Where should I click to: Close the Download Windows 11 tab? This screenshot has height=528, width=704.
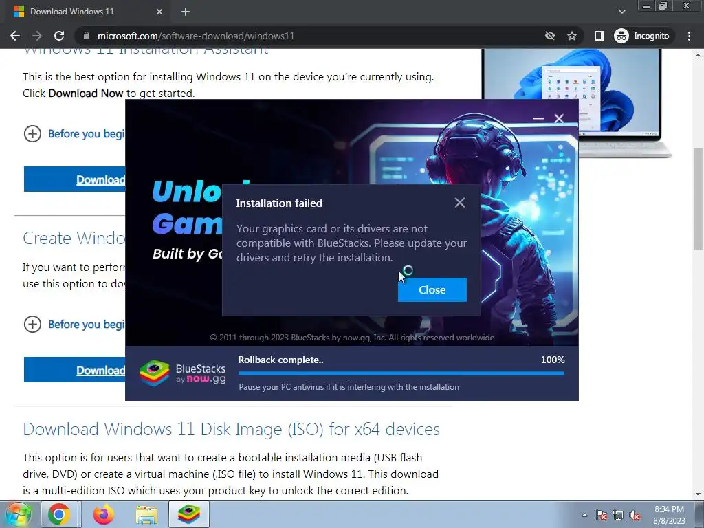click(x=159, y=12)
